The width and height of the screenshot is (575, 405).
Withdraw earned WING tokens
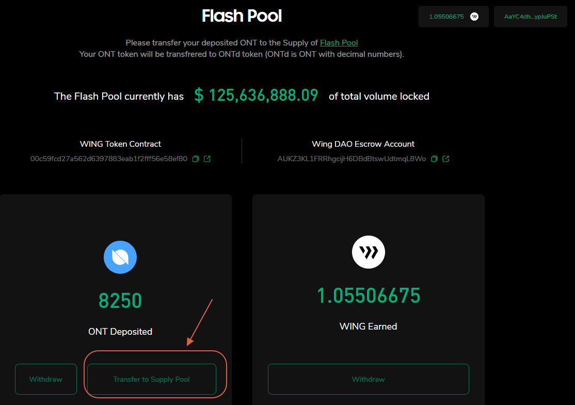(368, 379)
